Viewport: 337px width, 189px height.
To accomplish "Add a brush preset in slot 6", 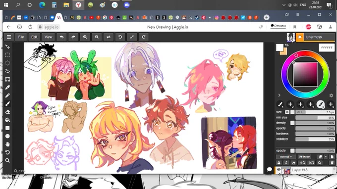I will coord(331,104).
